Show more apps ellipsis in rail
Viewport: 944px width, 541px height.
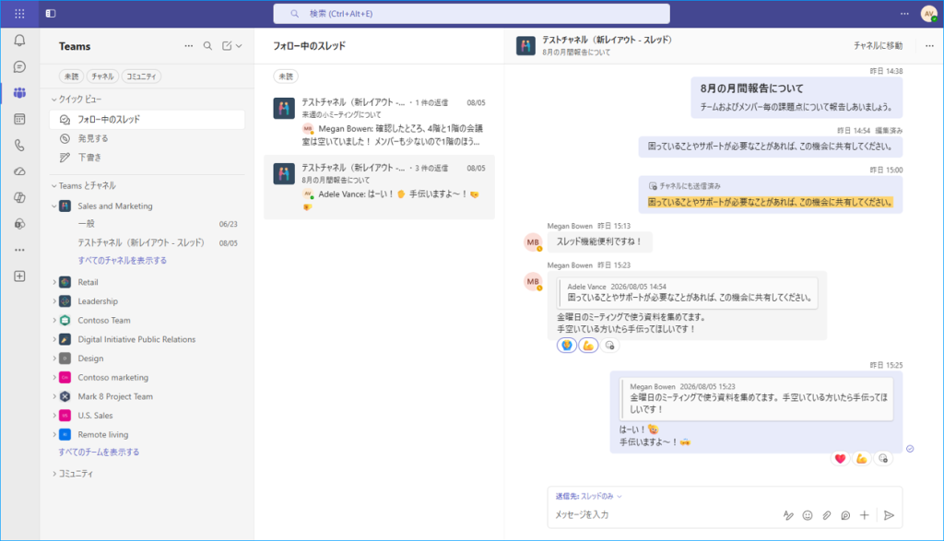click(x=19, y=250)
